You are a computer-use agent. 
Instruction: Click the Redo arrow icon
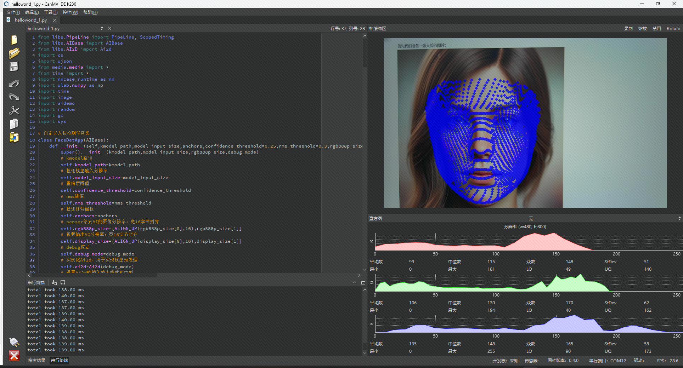[14, 97]
